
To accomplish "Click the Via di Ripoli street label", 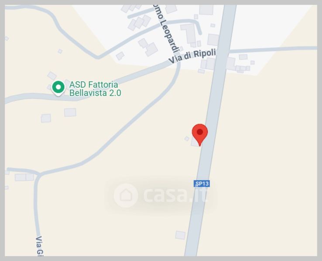I will click(x=192, y=56).
